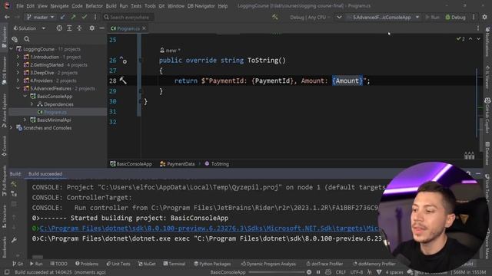This screenshot has width=492, height=276.
Task: Open the master branch dropdown
Action: click(x=41, y=17)
